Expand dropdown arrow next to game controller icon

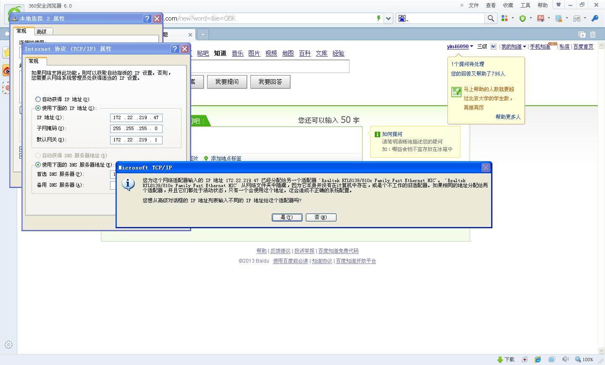point(585,18)
